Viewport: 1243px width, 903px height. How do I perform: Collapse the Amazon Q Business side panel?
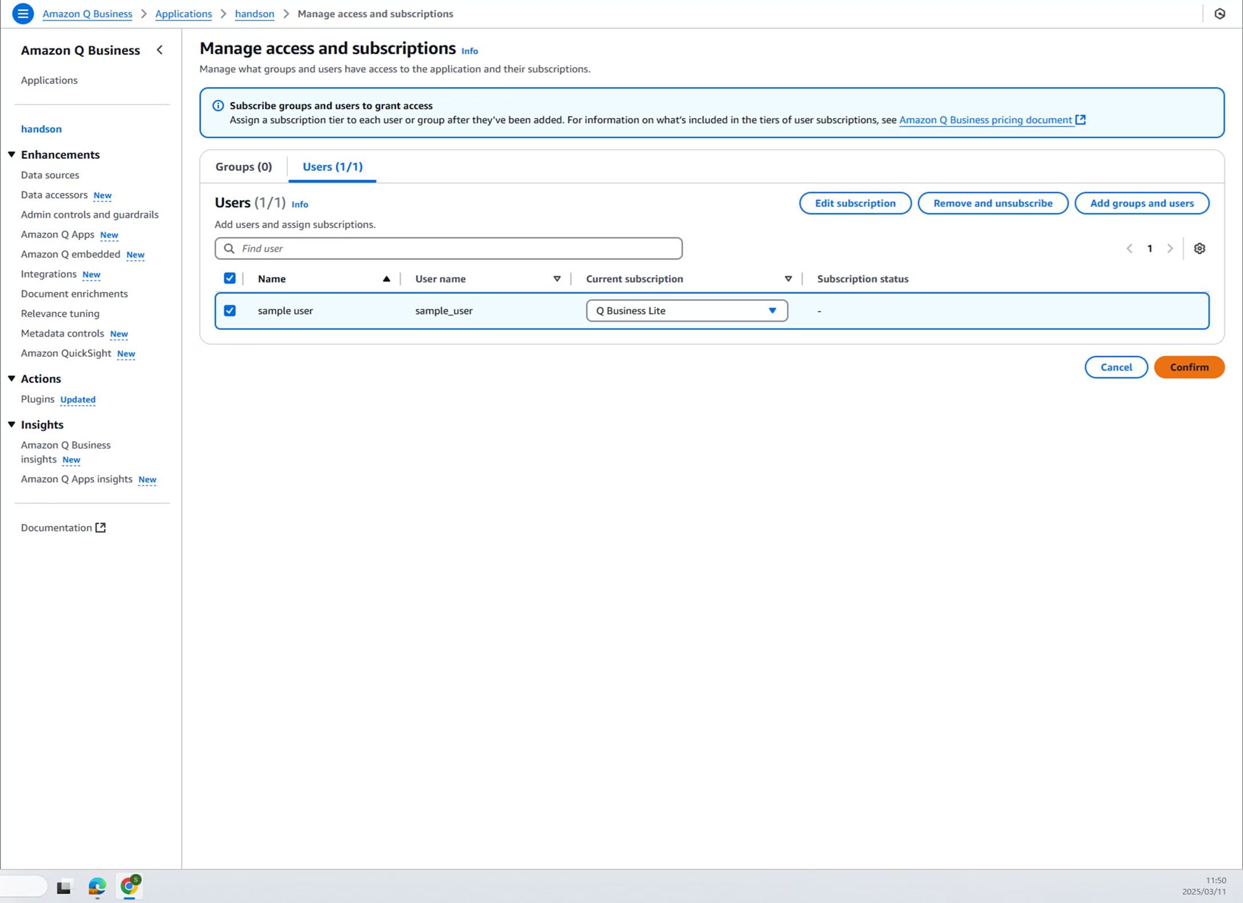tap(160, 50)
